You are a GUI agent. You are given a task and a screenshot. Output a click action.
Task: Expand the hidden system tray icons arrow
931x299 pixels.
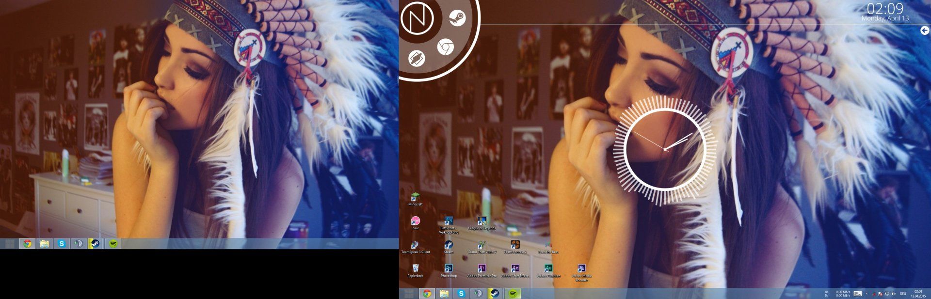pyautogui.click(x=867, y=294)
